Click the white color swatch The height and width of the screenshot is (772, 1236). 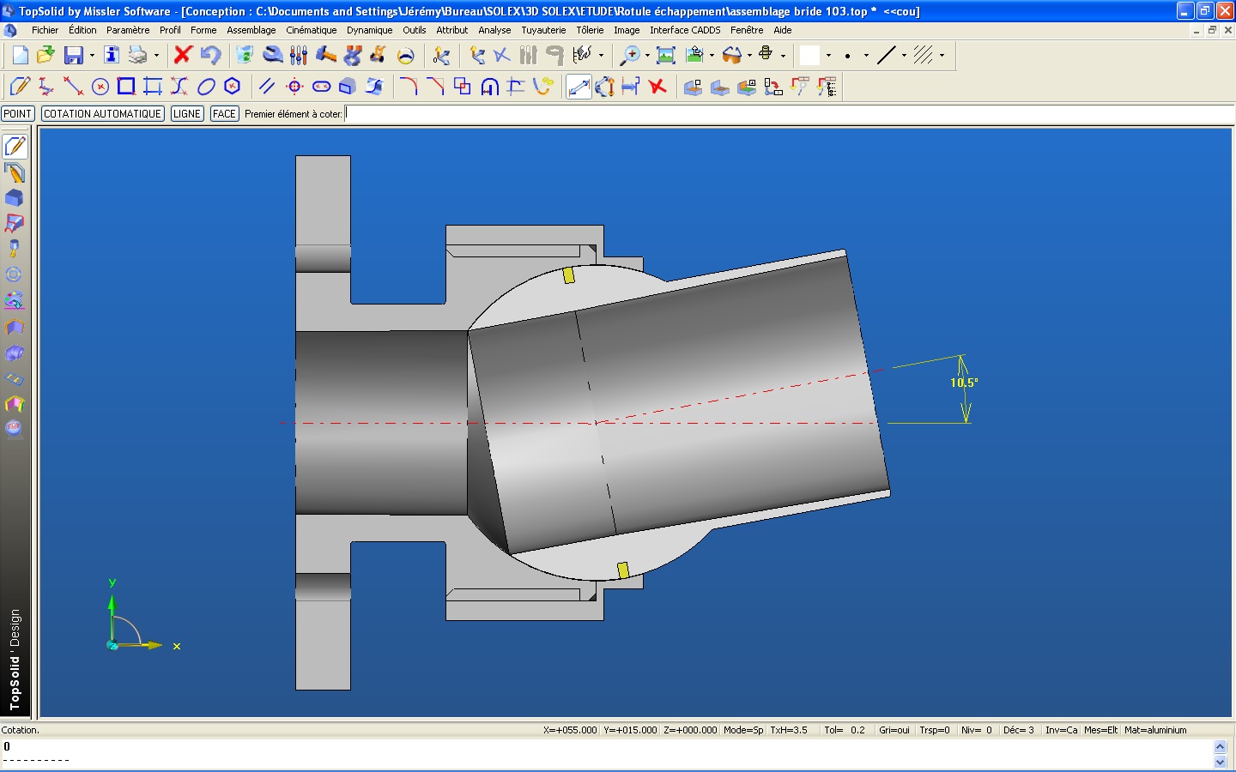809,56
